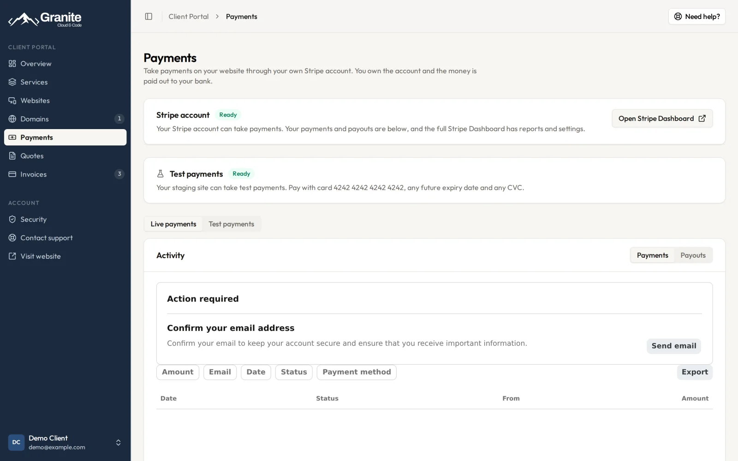The height and width of the screenshot is (461, 738).
Task: Click the Invoices card icon
Action: [12, 174]
